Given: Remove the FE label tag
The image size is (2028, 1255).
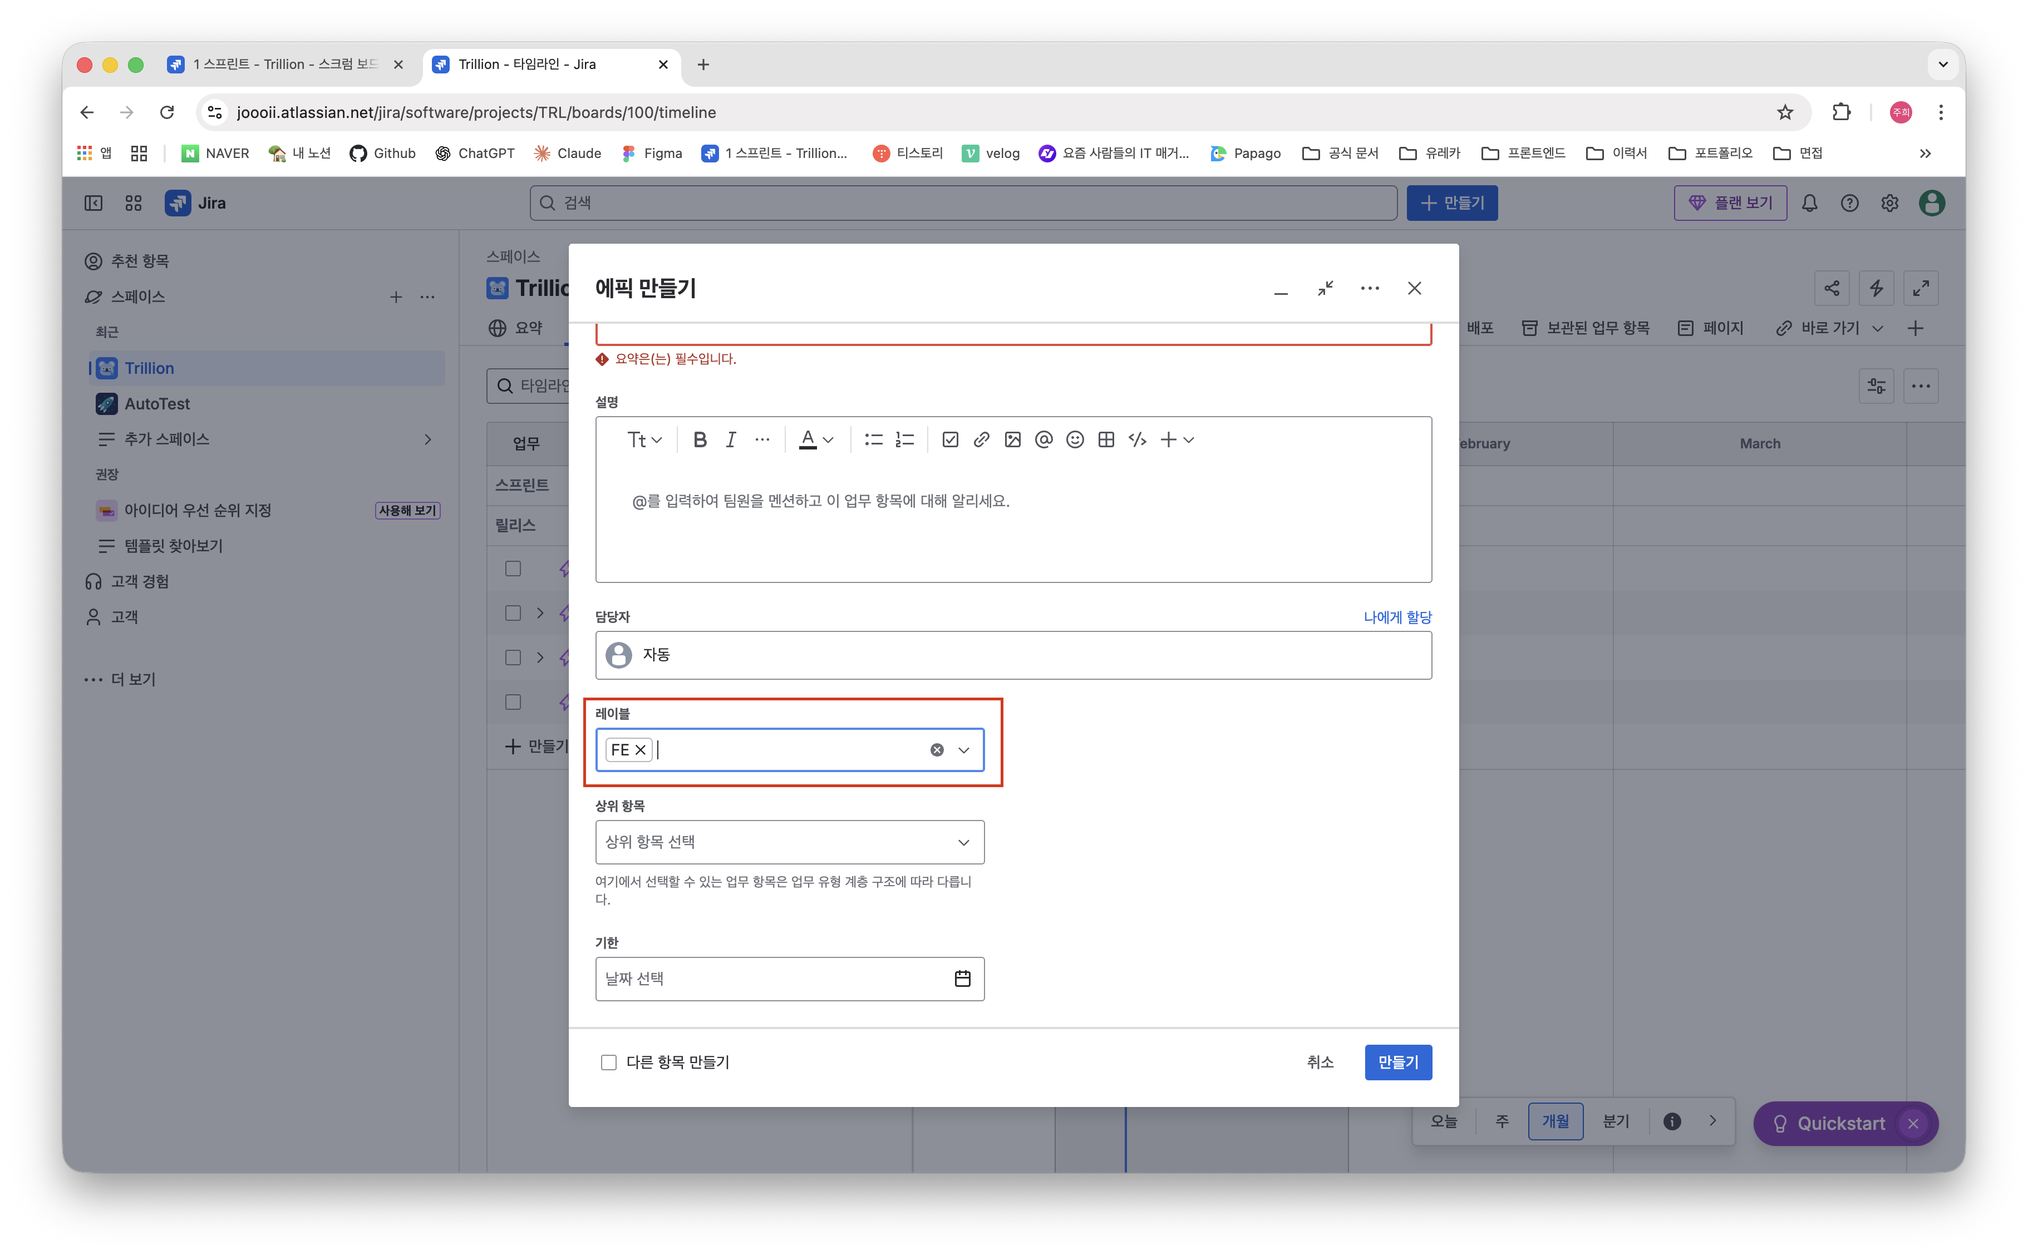Looking at the screenshot, I should 640,749.
